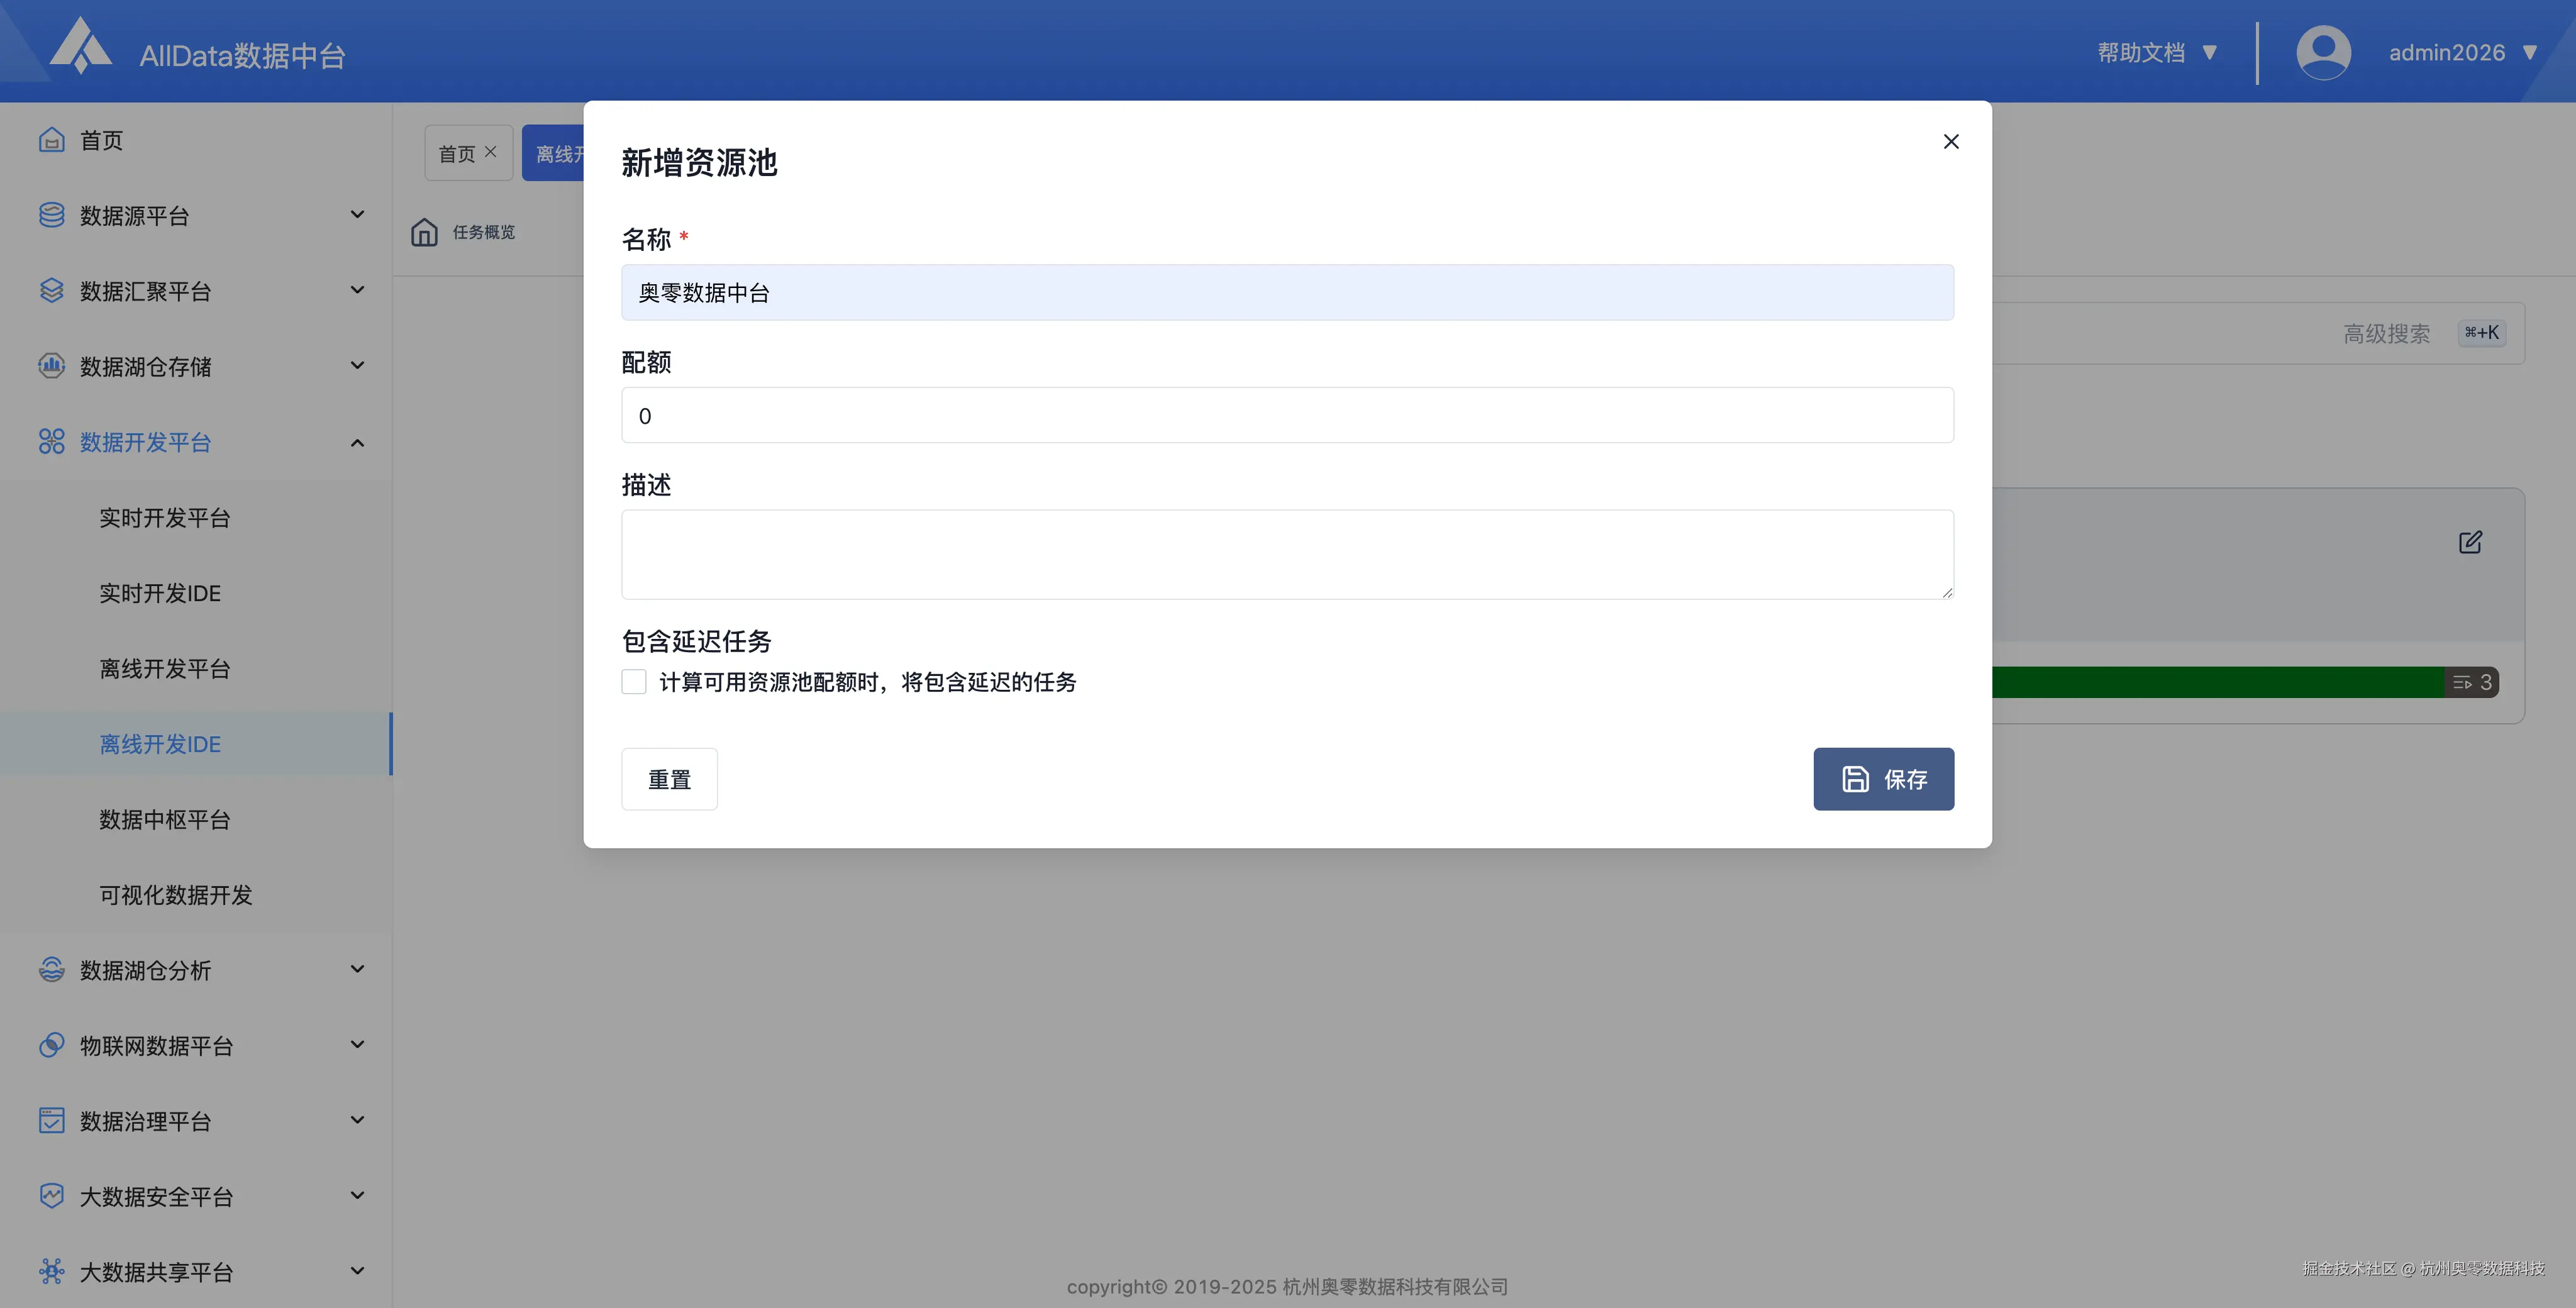Click the admin user avatar icon
The height and width of the screenshot is (1308, 2576).
(x=2323, y=52)
